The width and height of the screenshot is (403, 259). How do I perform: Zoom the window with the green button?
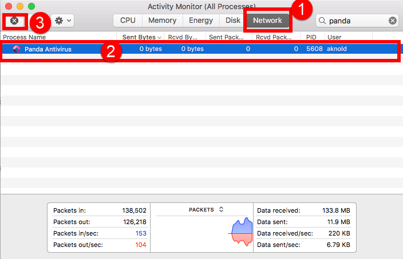(31, 6)
